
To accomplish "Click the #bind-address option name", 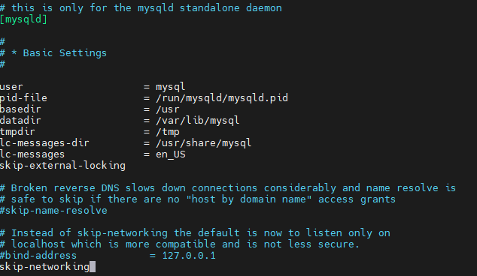I will coord(38,256).
